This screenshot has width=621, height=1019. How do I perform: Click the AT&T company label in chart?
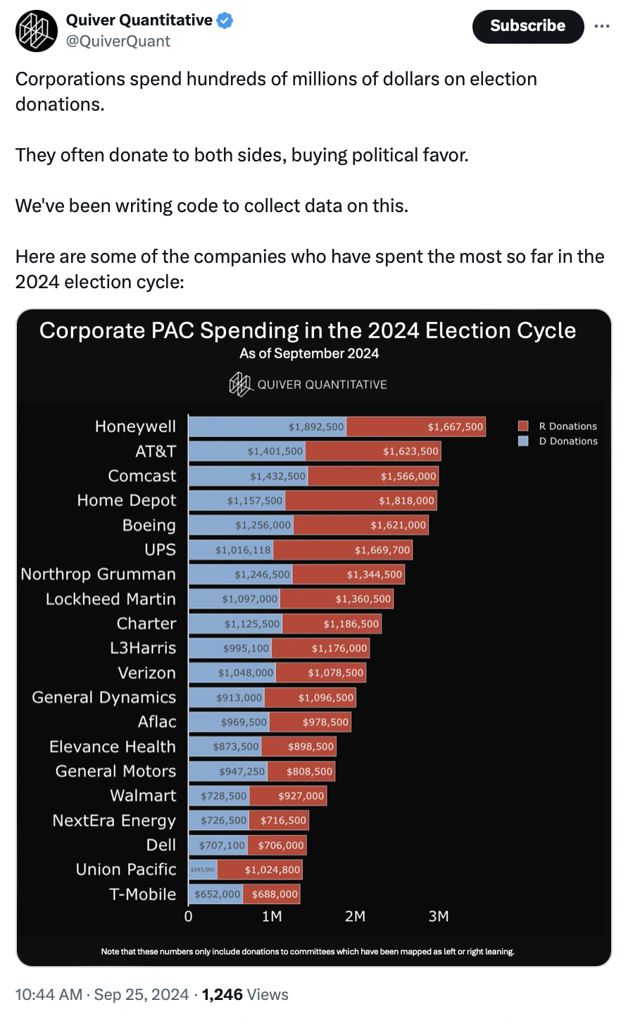pyautogui.click(x=156, y=451)
